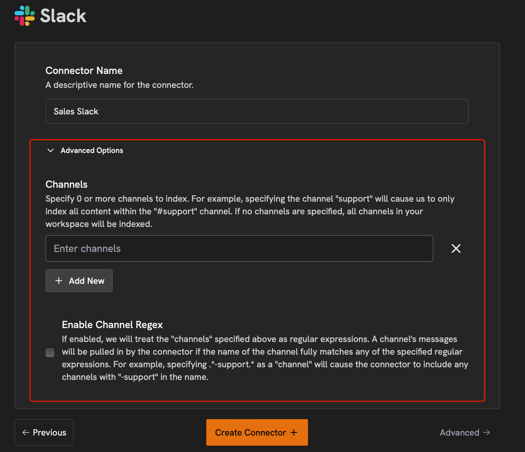Go back with the Previous button
This screenshot has height=452, width=525.
44,432
